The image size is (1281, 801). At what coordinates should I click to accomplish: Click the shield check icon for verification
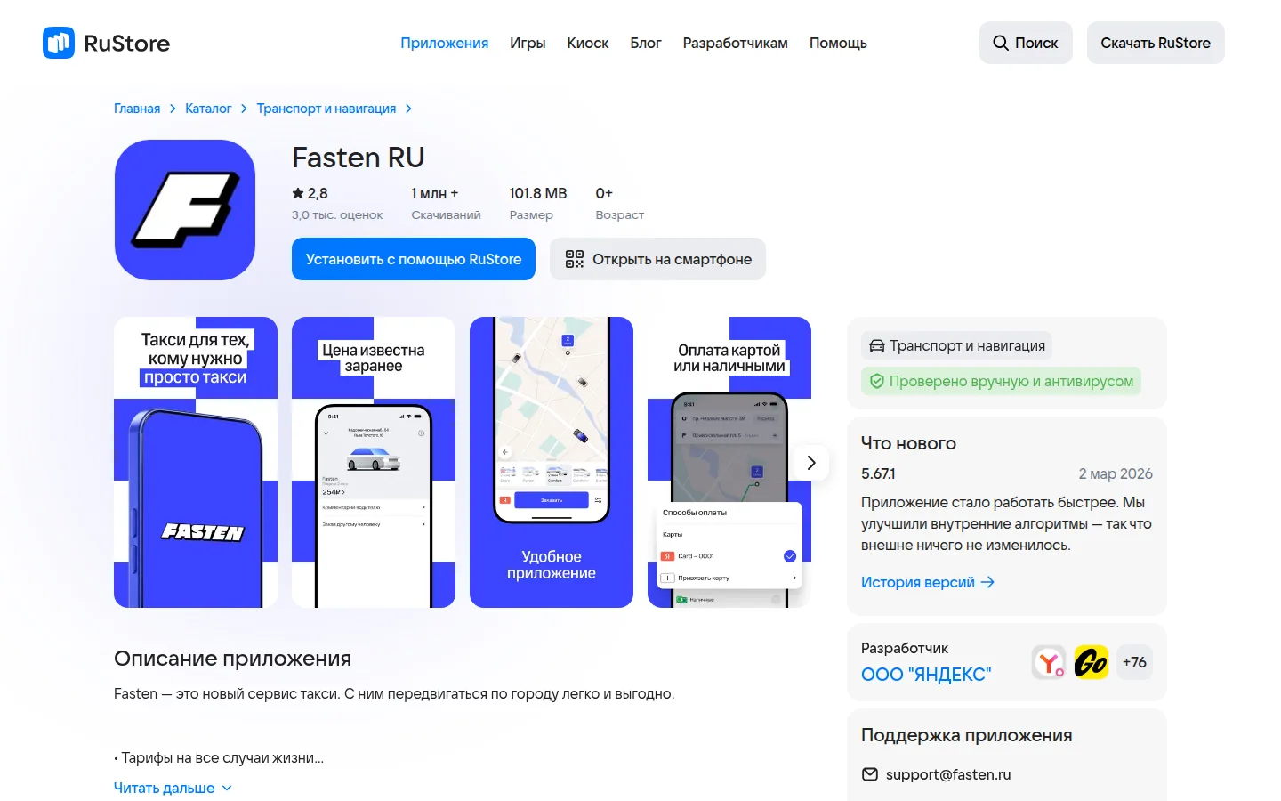tap(877, 381)
